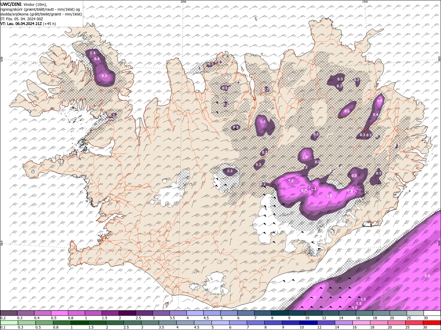
Task: Click the '0.1' label in the rain legend row
Action: click(x=3, y=328)
